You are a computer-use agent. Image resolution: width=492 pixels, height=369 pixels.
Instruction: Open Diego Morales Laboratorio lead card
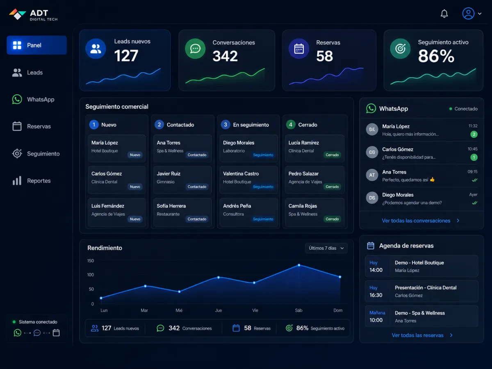[x=249, y=147]
